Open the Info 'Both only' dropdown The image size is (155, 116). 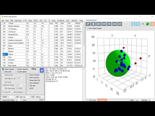[25, 97]
